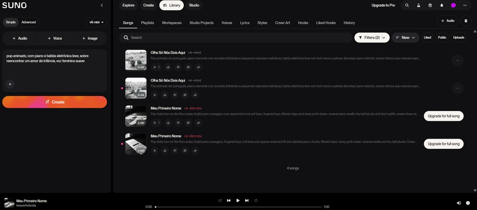Image resolution: width=477 pixels, height=210 pixels.
Task: Switch creation mode to Advanced
Action: pyautogui.click(x=29, y=22)
